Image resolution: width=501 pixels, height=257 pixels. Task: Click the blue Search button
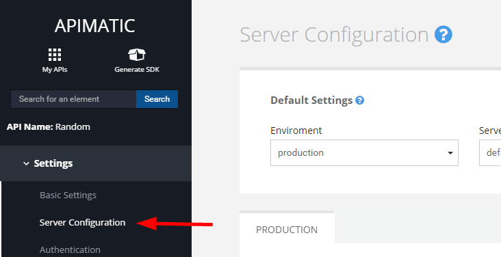click(157, 99)
